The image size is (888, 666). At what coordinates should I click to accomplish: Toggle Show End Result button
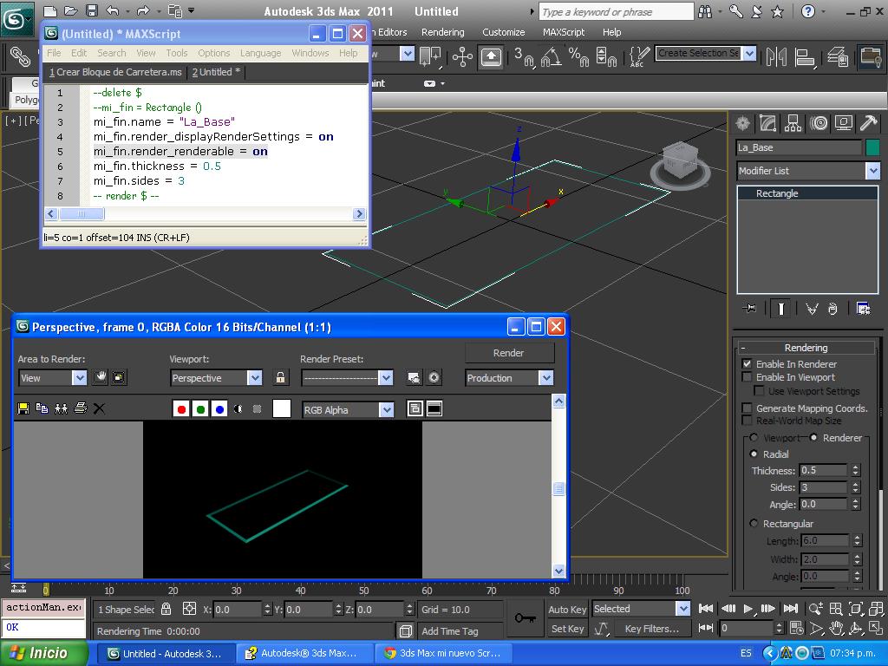[x=781, y=309]
